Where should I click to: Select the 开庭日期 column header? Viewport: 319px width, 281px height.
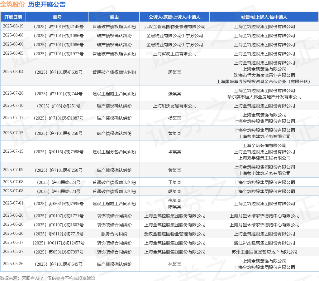[x=13, y=17]
